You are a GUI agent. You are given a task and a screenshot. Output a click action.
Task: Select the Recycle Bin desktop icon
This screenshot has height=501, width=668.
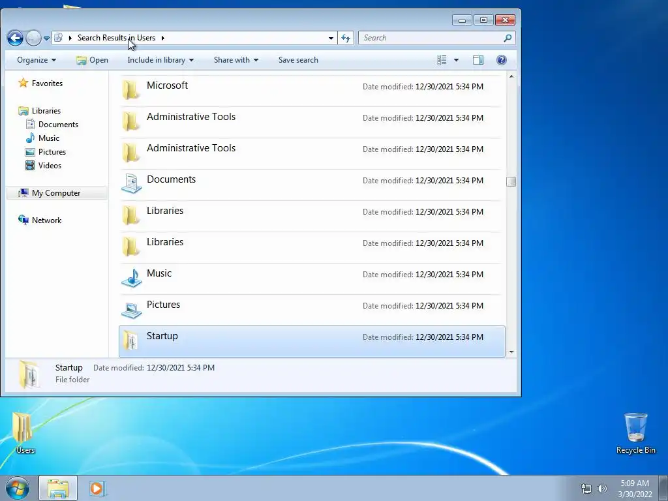click(x=635, y=433)
